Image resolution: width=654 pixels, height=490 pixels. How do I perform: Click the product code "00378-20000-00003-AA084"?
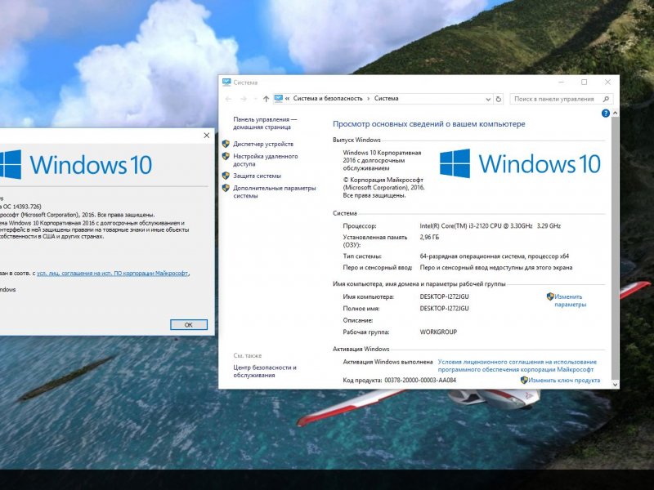[420, 380]
